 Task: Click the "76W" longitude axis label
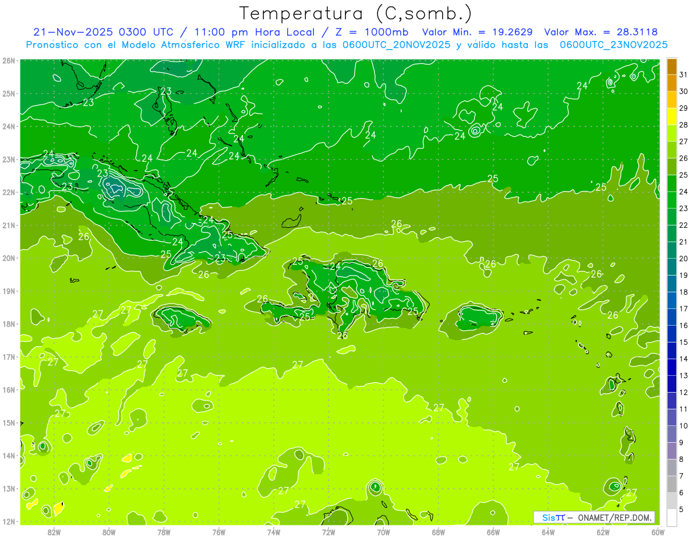coord(218,532)
